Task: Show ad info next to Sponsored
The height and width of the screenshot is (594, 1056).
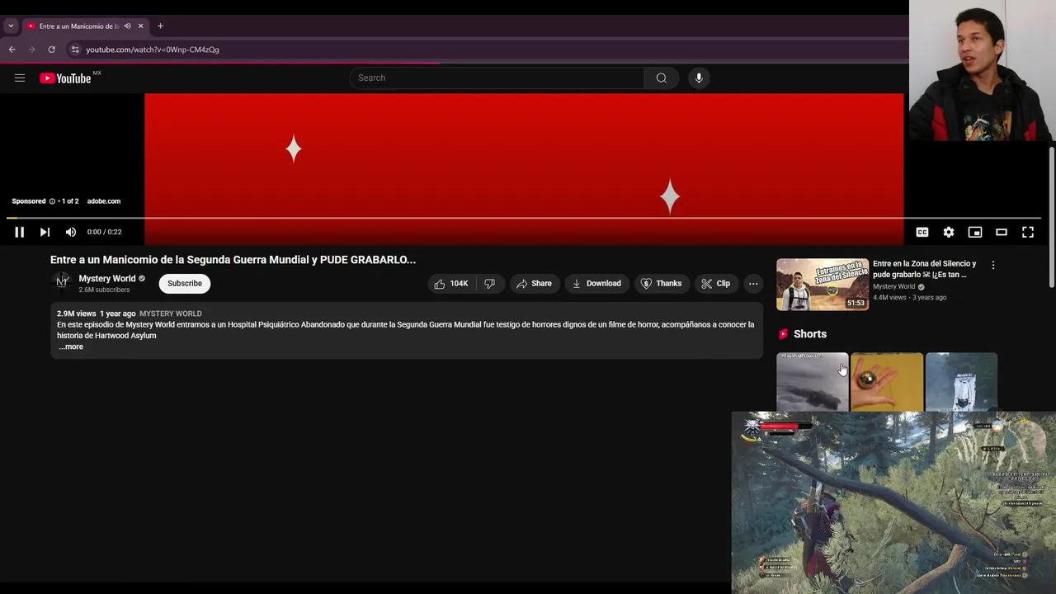Action: tap(52, 201)
